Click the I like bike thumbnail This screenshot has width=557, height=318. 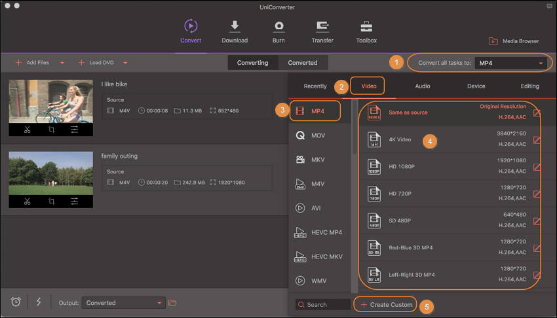tap(51, 101)
